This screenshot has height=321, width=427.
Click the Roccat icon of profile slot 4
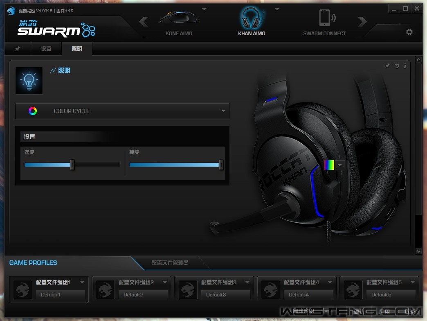click(x=270, y=289)
